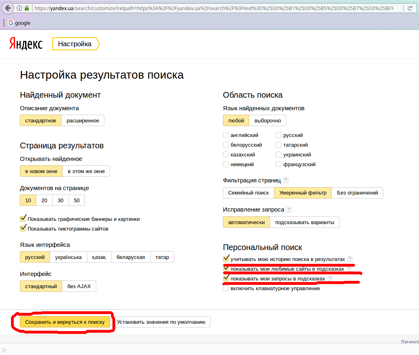Choose to open results в этом же окне
The image size is (419, 355).
[86, 171]
